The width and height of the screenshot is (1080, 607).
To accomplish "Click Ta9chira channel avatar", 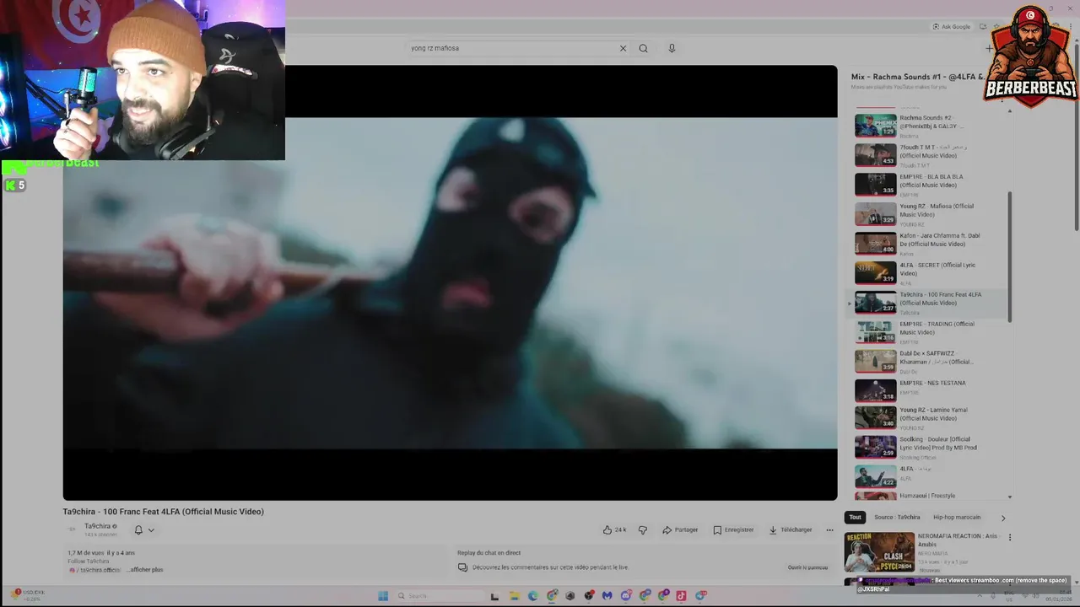I will [x=73, y=529].
